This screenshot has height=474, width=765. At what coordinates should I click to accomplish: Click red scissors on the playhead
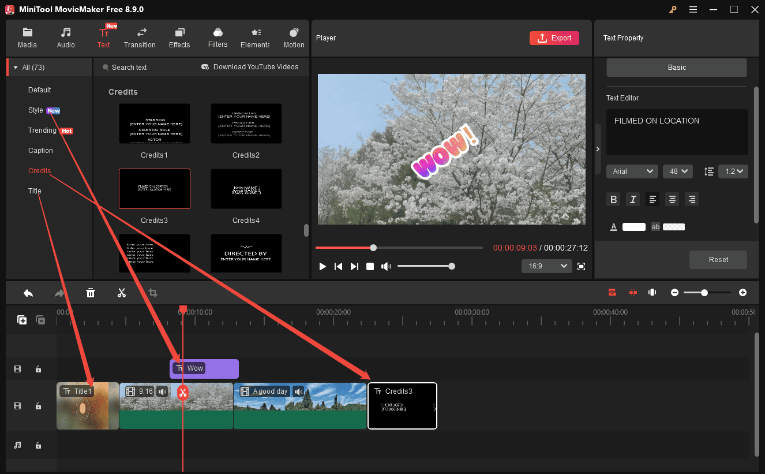[183, 393]
